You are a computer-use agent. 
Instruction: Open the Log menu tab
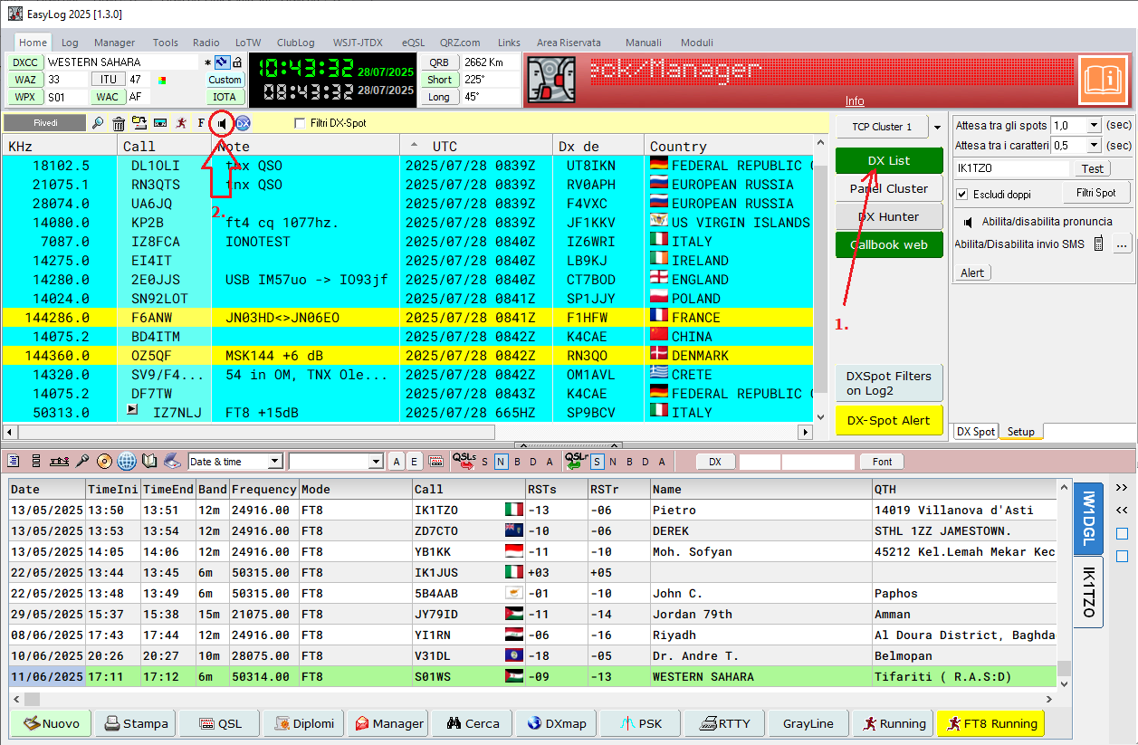coord(70,43)
